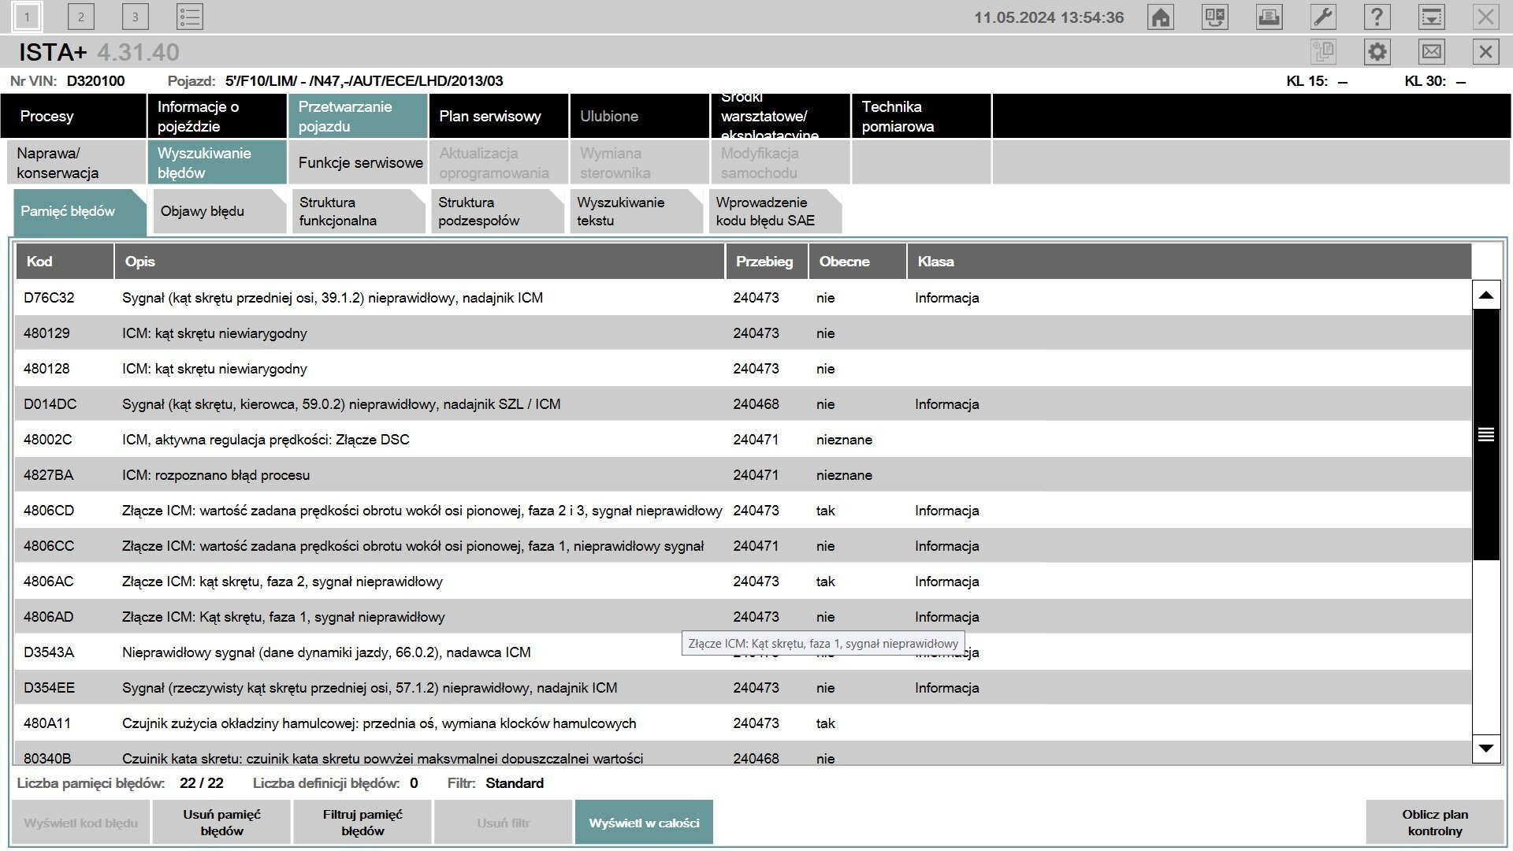1513x851 pixels.
Task: Open Środki warsztatowe/eksploatacyjne menu
Action: coord(781,116)
